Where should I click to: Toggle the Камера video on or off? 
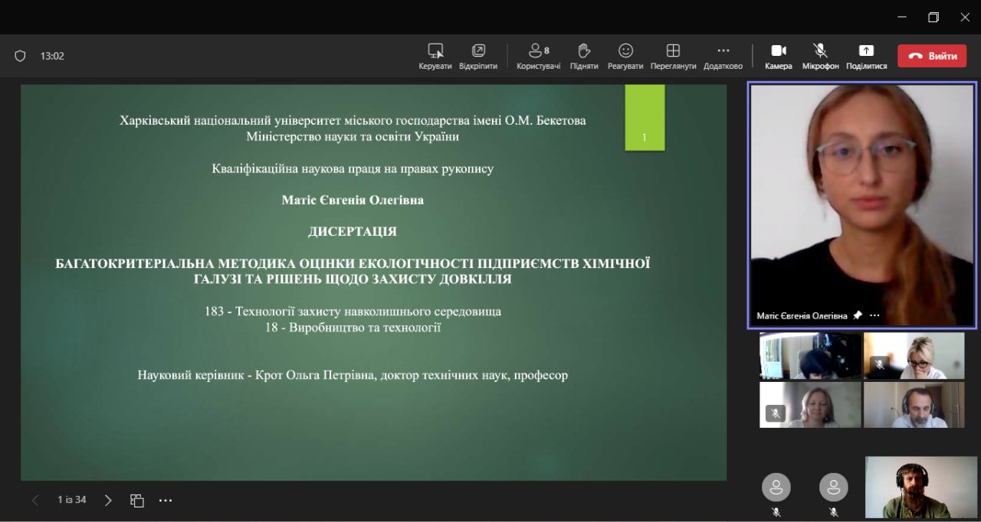point(779,51)
